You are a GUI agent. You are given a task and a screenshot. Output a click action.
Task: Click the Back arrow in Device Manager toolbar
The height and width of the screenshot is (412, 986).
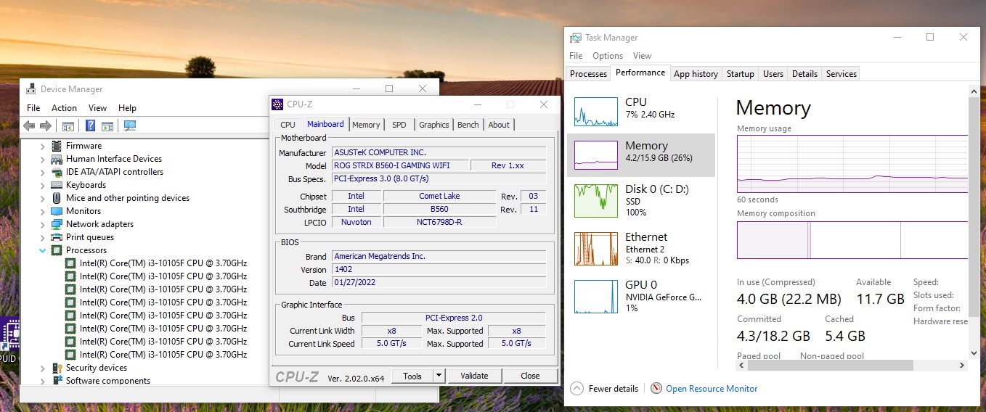pyautogui.click(x=29, y=126)
